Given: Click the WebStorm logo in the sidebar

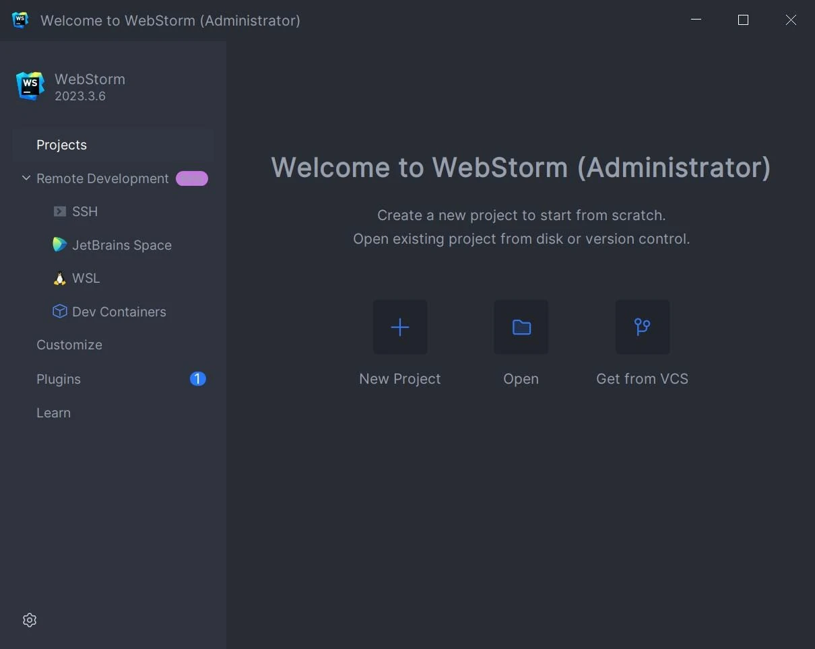Looking at the screenshot, I should (30, 86).
